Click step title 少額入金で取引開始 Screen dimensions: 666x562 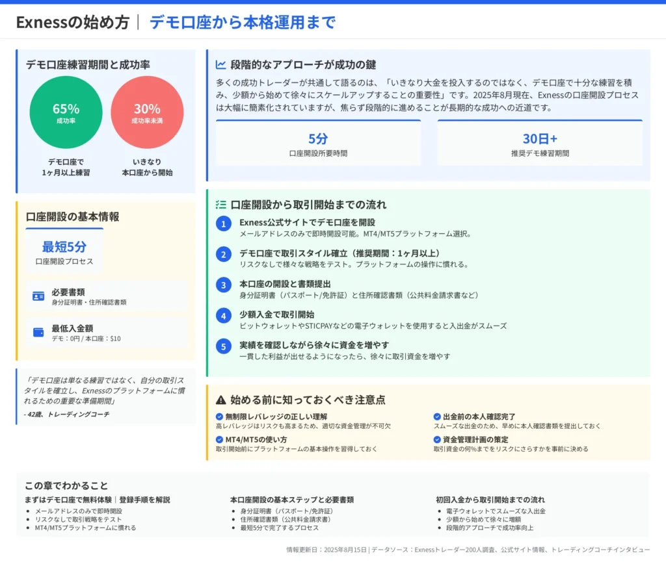(277, 314)
